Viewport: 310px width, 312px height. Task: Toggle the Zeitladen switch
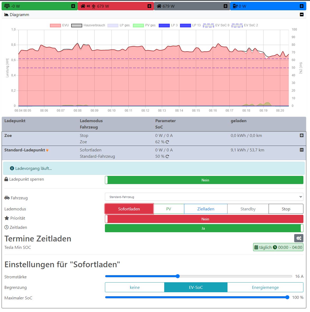[204, 228]
